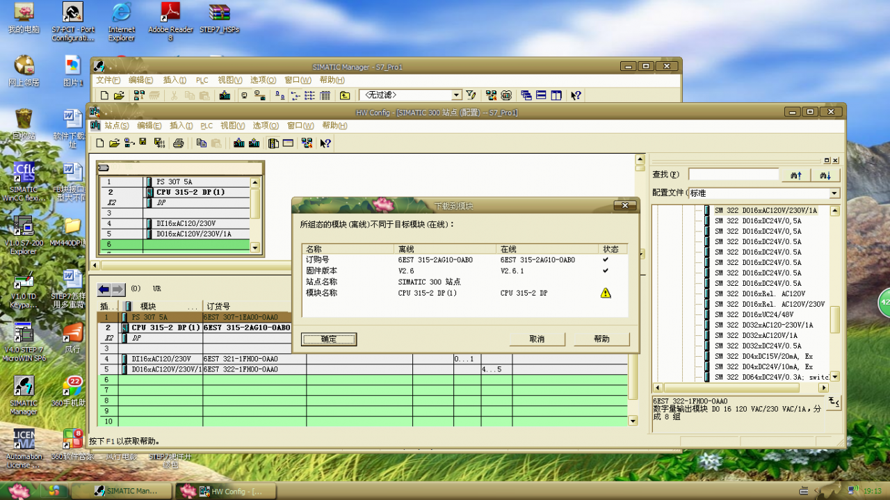890x500 pixels.
Task: Open 站点(S) menu in HW Config
Action: (117, 126)
